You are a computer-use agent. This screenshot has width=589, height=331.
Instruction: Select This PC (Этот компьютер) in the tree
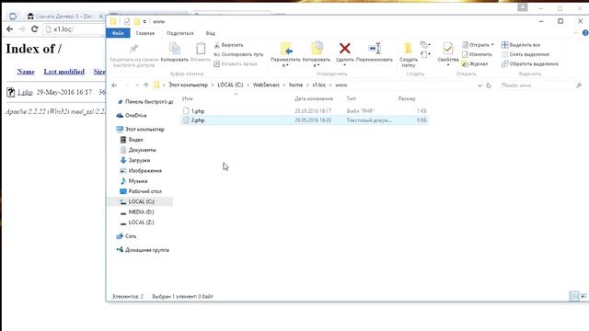(140, 130)
